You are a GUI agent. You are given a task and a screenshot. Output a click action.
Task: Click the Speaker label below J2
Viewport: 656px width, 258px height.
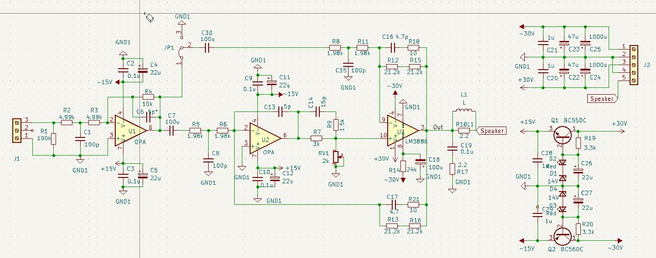coord(601,99)
